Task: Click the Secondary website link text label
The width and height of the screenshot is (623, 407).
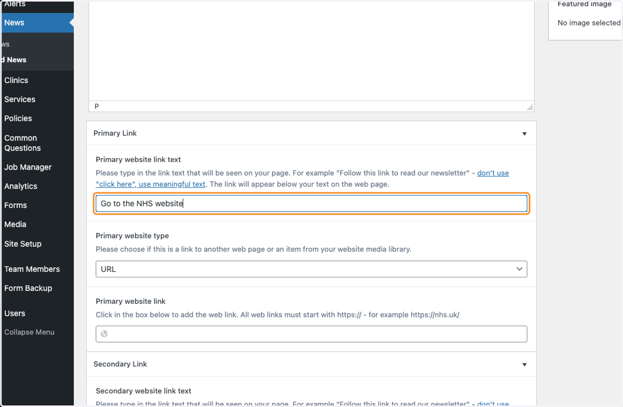Action: click(x=144, y=391)
